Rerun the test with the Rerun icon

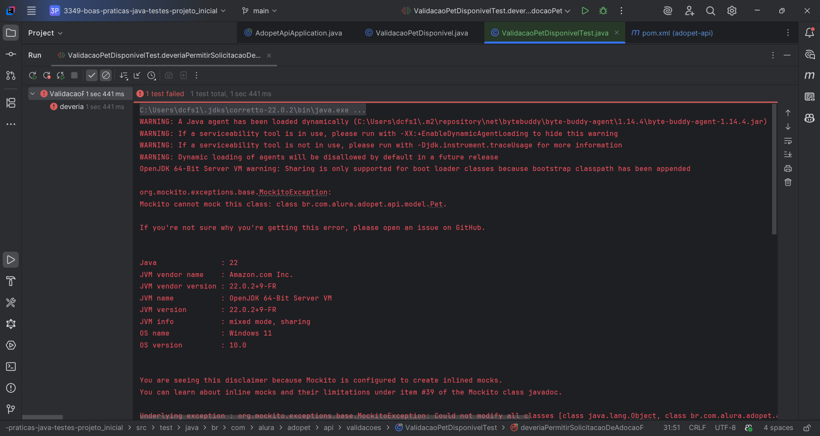point(32,76)
